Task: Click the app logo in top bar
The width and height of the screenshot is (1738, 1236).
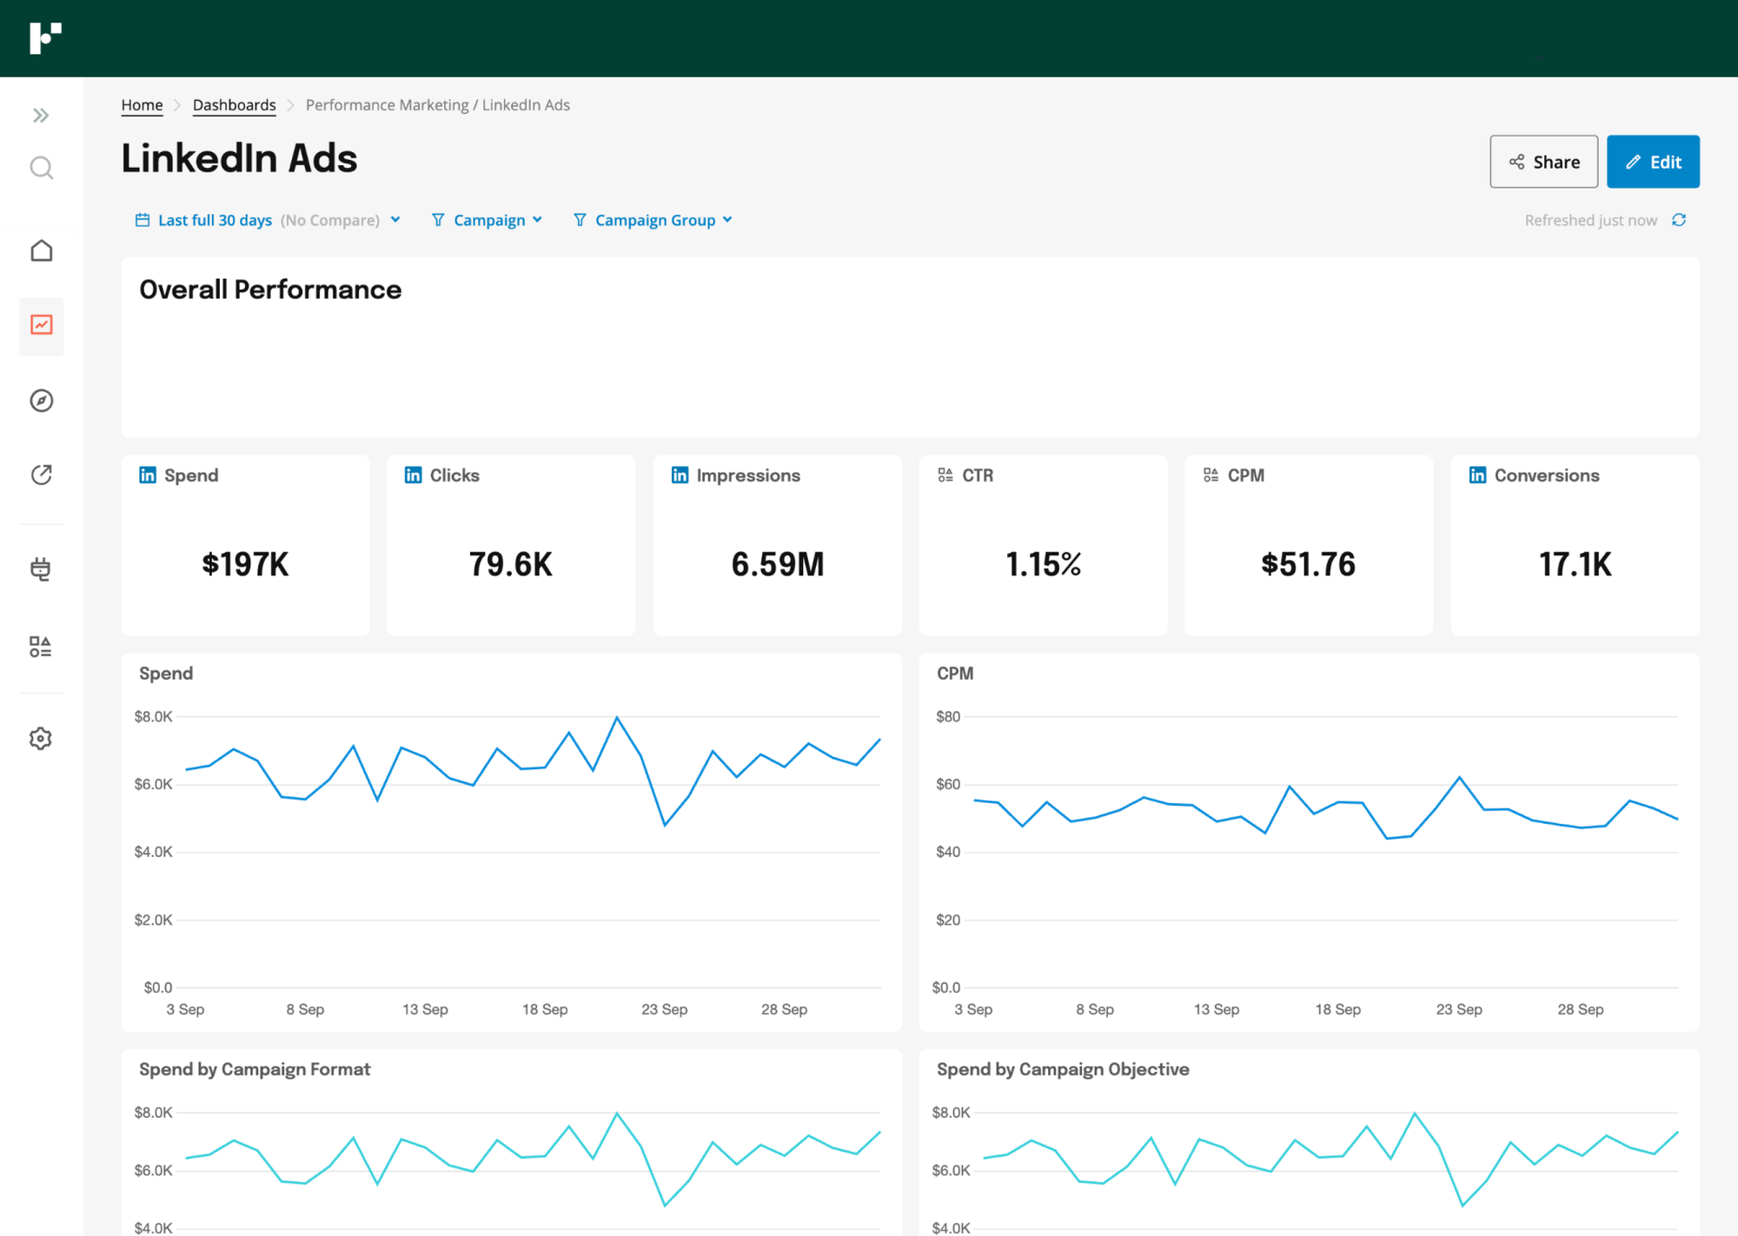Action: 45,38
